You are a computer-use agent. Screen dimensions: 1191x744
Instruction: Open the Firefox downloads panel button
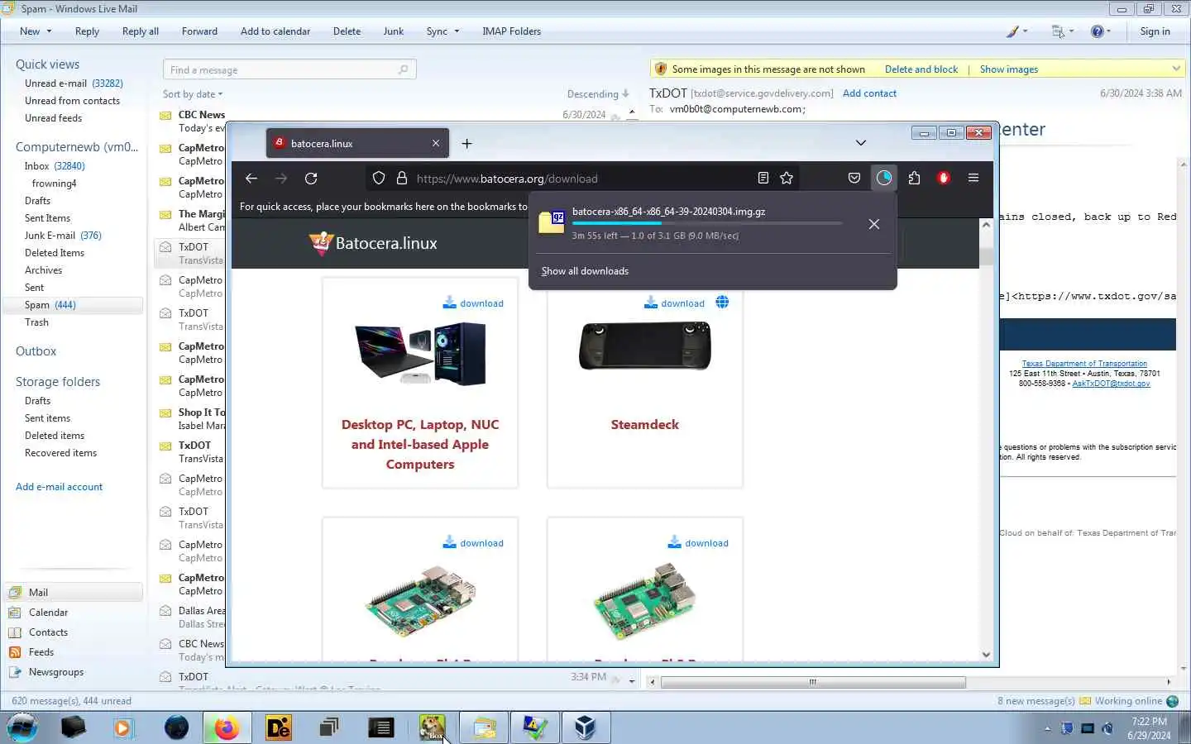pyautogui.click(x=884, y=178)
